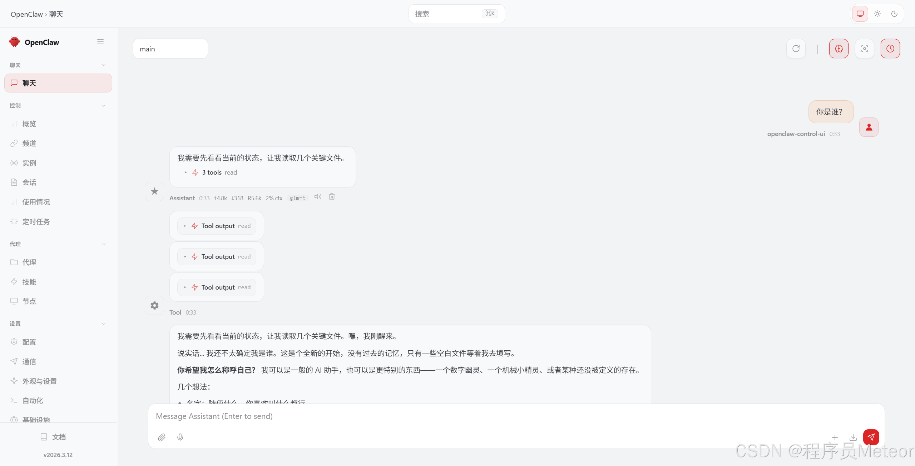This screenshot has width=915, height=466.
Task: Open the 定时任务 sidebar item
Action: tap(36, 221)
